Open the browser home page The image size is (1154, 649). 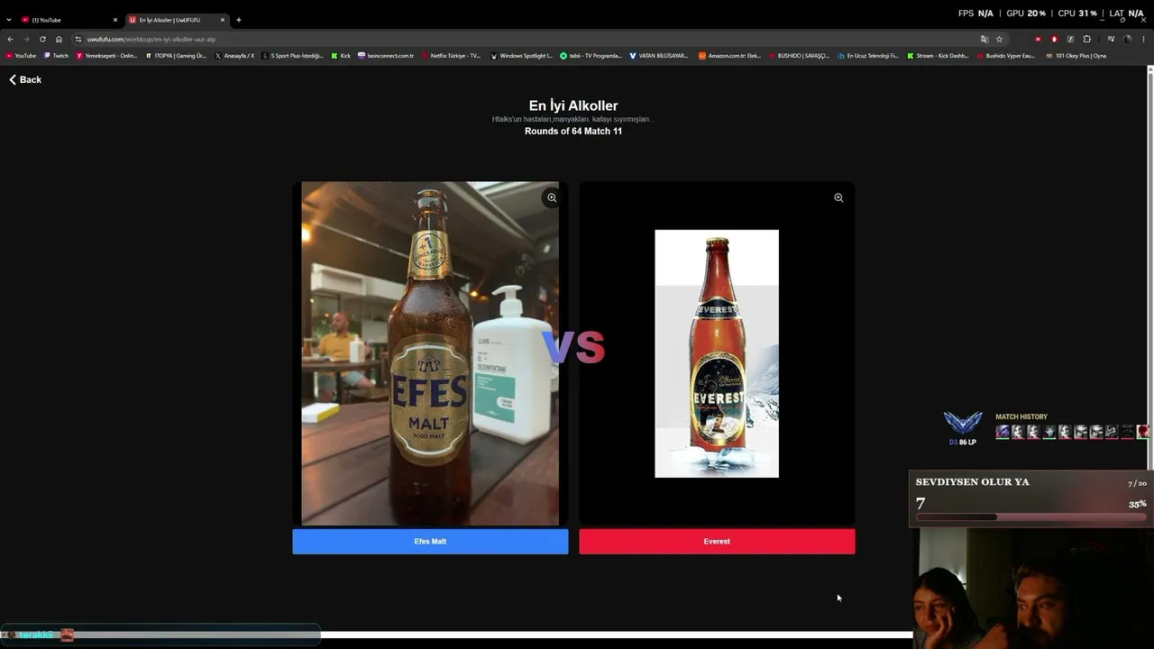click(59, 39)
